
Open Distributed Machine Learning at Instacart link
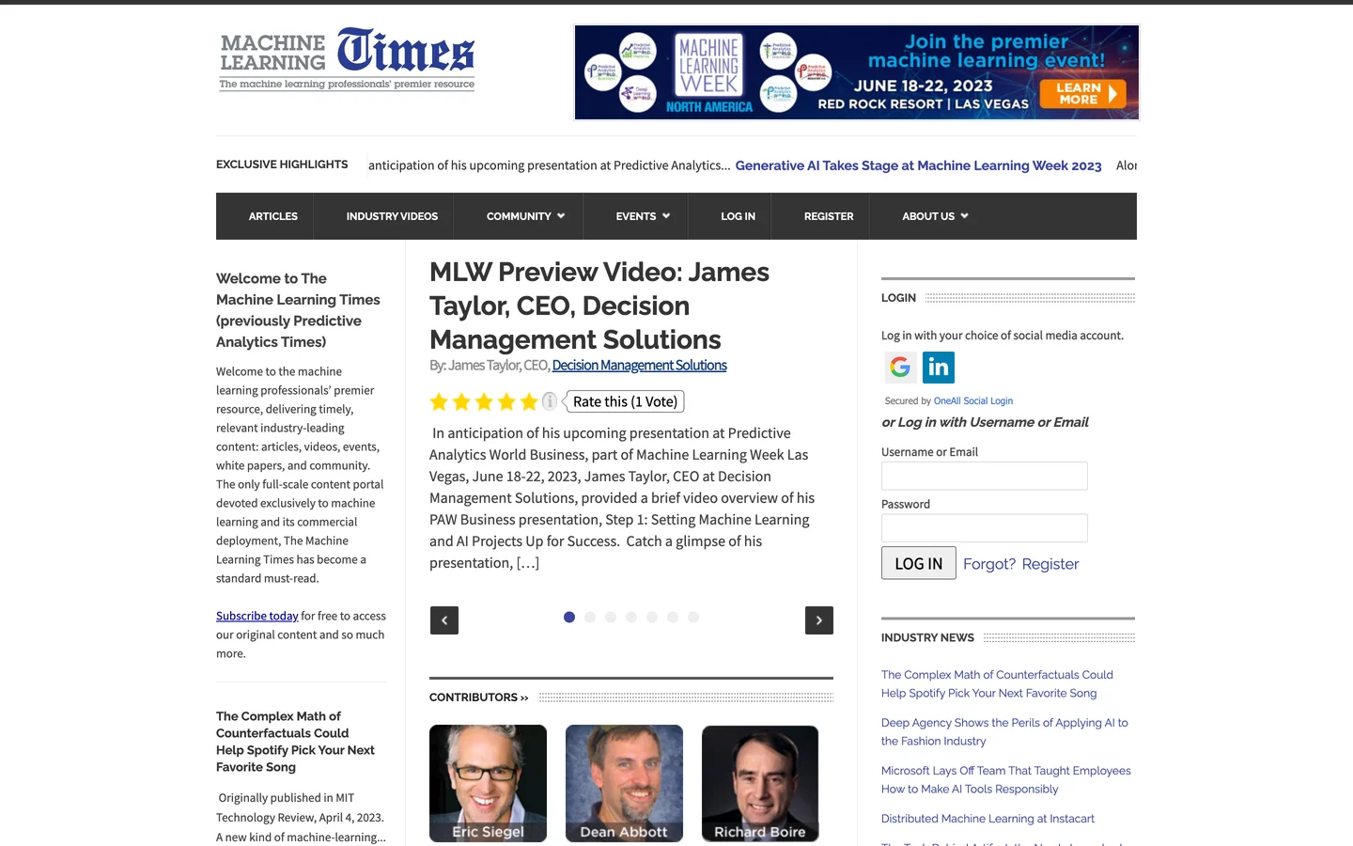pos(988,819)
